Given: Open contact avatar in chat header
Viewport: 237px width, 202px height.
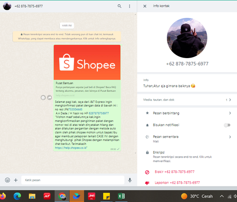Looking at the screenshot, I should 7,6.
